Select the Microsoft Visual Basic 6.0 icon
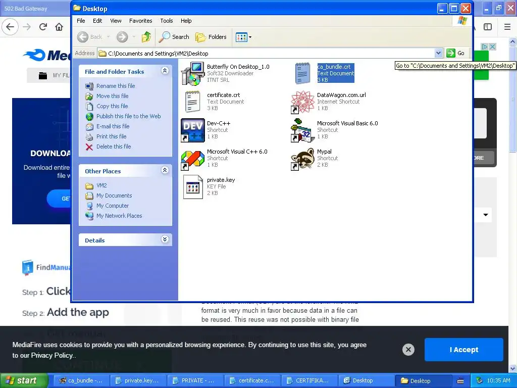The image size is (517, 388). point(303,130)
